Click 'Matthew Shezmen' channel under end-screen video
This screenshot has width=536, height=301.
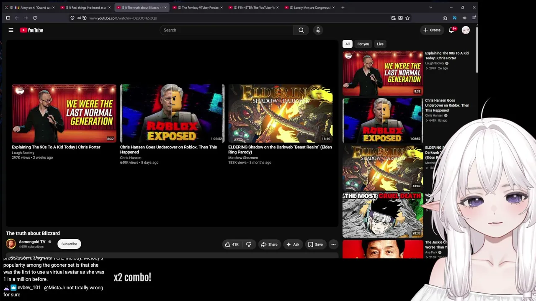243,158
